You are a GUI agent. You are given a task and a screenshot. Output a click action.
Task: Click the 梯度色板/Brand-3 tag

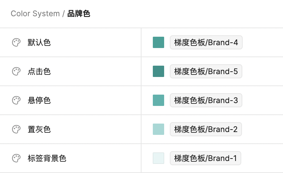[x=206, y=101]
